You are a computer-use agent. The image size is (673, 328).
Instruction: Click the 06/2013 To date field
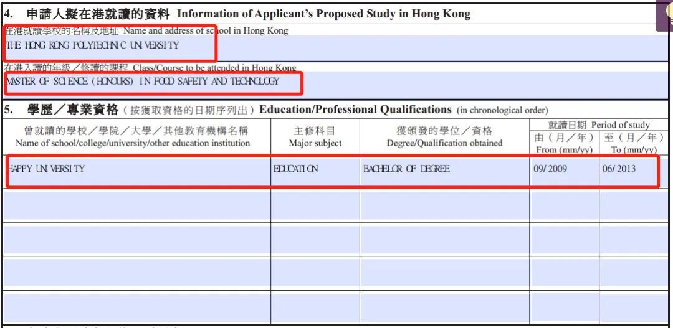(634, 172)
